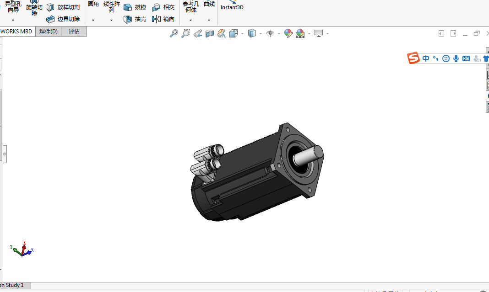Open the Display Style dropdown arrow

tap(261, 33)
